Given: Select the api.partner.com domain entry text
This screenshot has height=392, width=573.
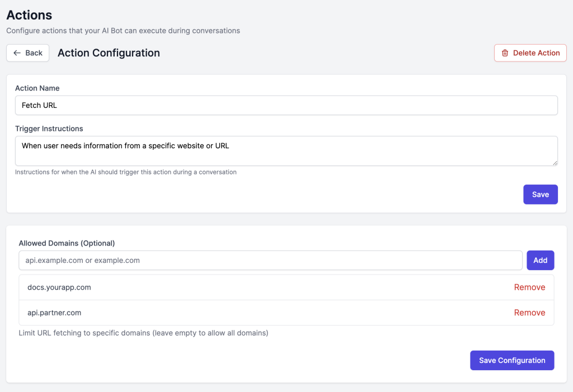Looking at the screenshot, I should (x=54, y=313).
